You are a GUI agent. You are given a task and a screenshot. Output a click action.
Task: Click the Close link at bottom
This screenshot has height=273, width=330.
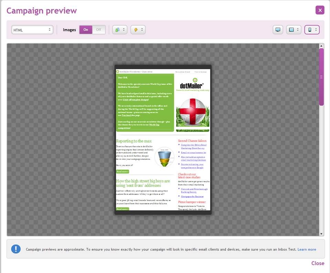[318, 263]
